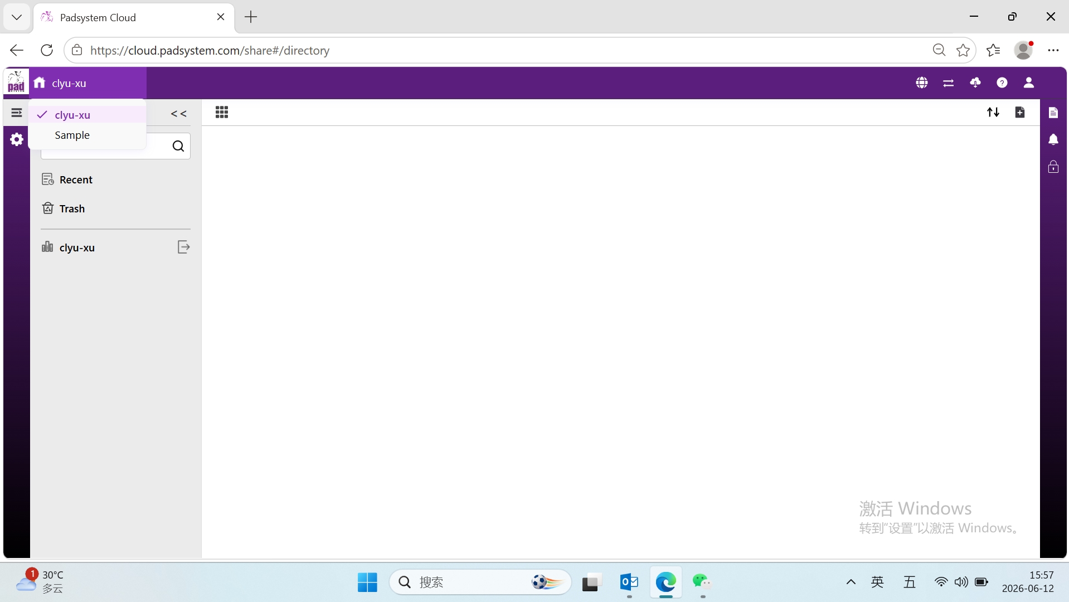Image resolution: width=1069 pixels, height=602 pixels.
Task: Open the Recent files list
Action: [67, 179]
